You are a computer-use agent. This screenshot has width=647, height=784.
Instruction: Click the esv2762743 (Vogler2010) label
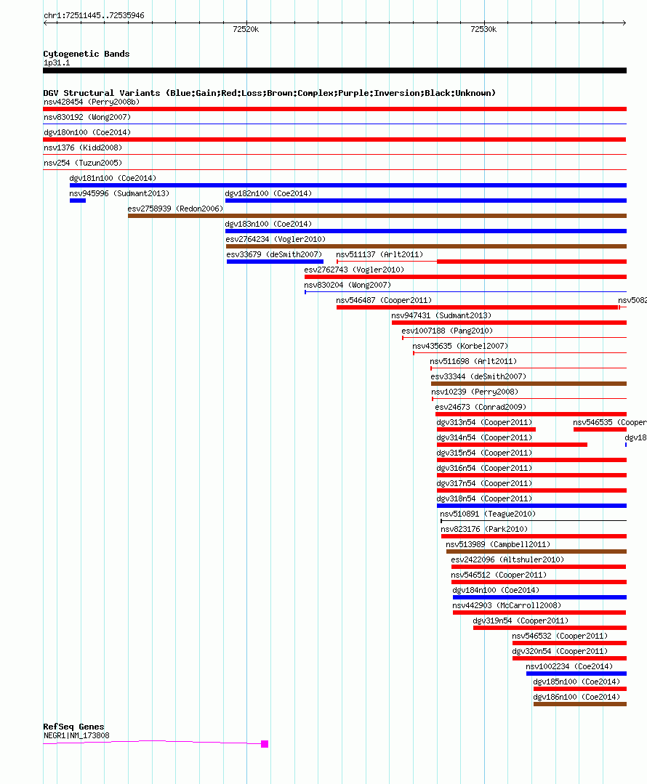click(x=354, y=270)
